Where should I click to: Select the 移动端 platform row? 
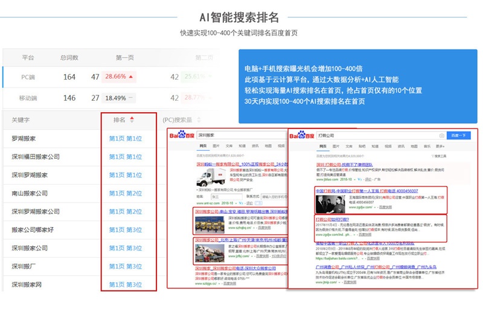[28, 98]
